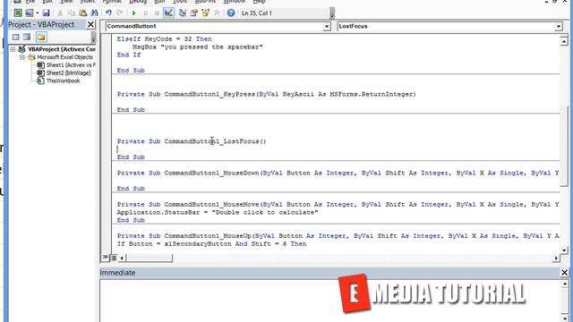Open the CommandButton1 object dropdown
This screenshot has width=573, height=322.
coord(326,26)
